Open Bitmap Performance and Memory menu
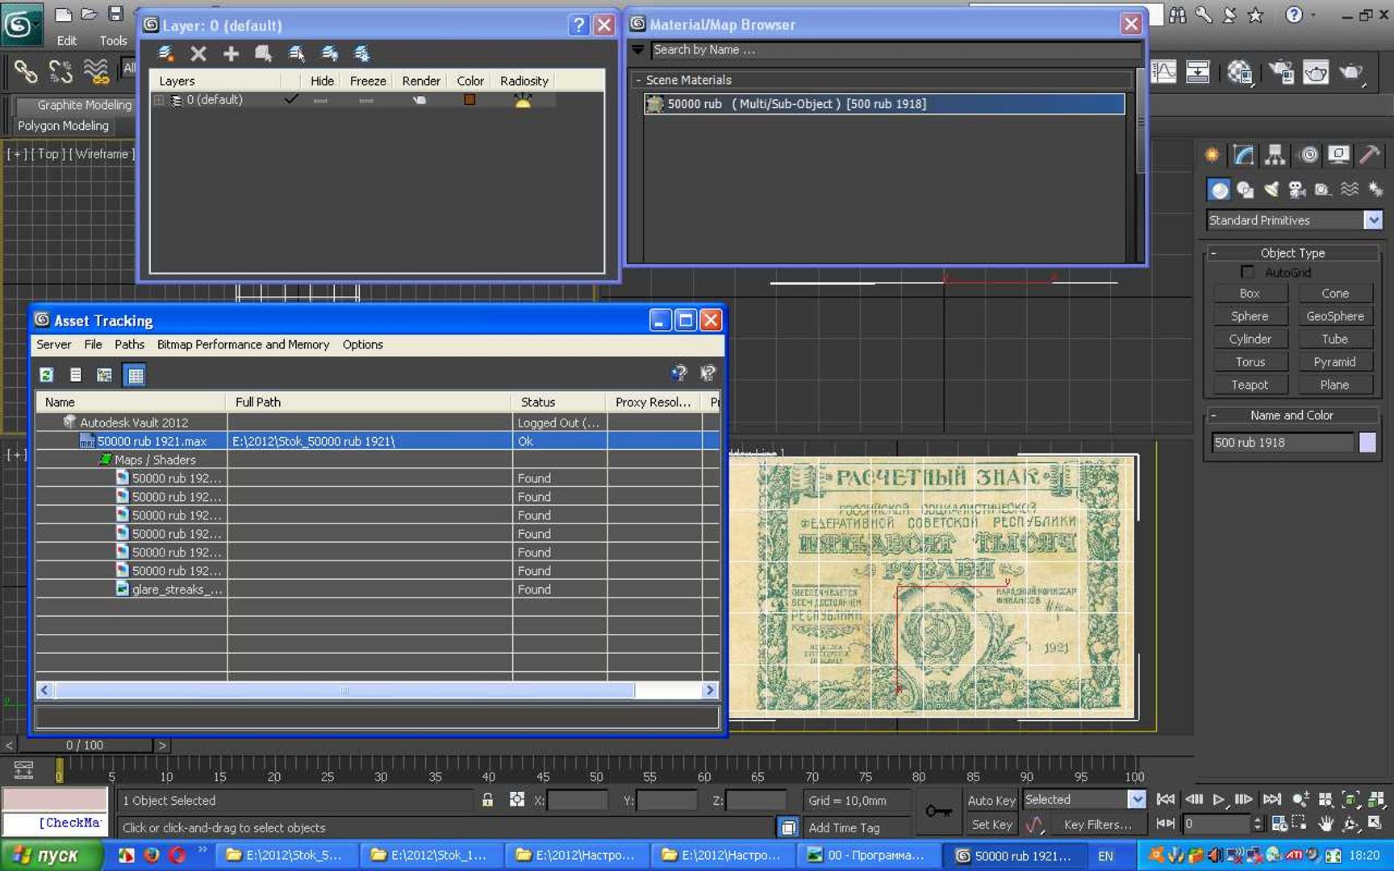This screenshot has height=871, width=1394. 243,344
